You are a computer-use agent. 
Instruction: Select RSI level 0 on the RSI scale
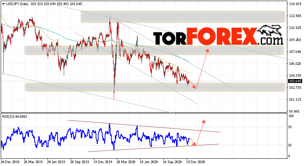[289, 156]
